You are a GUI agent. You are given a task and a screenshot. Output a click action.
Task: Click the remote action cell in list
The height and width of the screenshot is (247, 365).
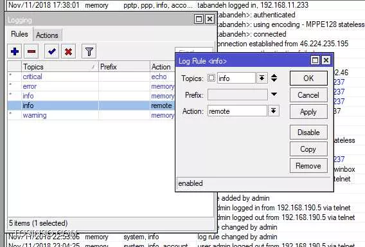click(x=161, y=105)
